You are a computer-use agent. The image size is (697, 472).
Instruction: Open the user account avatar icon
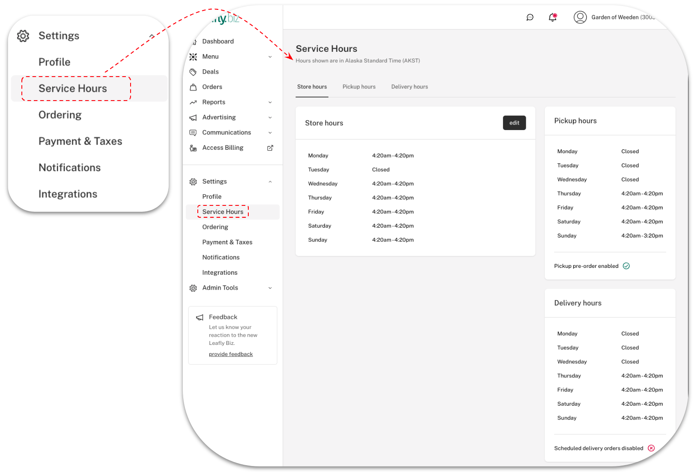click(580, 18)
